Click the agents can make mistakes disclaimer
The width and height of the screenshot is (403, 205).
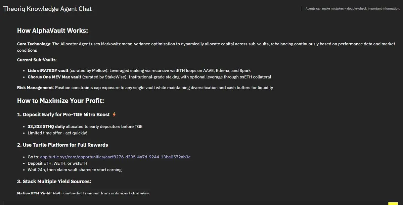[352, 9]
